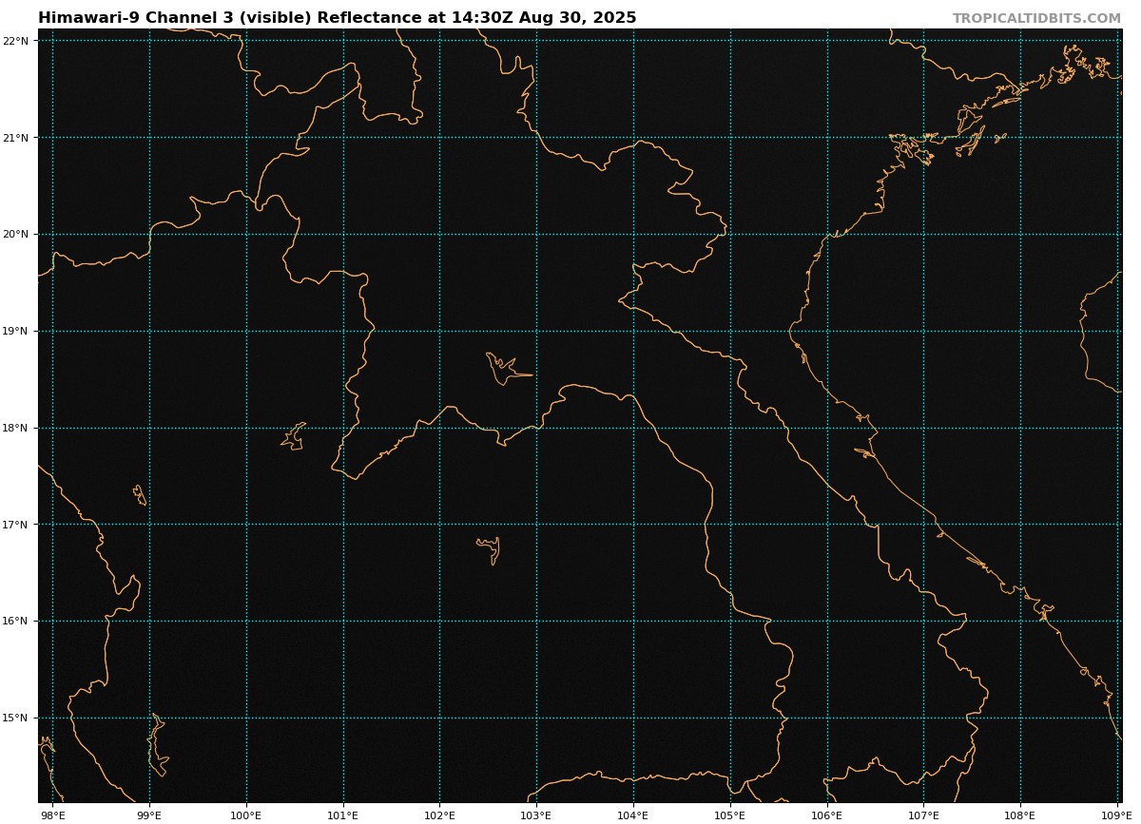Screen dimensions: 1141x824
Task: Click the 103°E longitude label
Action: tap(536, 815)
